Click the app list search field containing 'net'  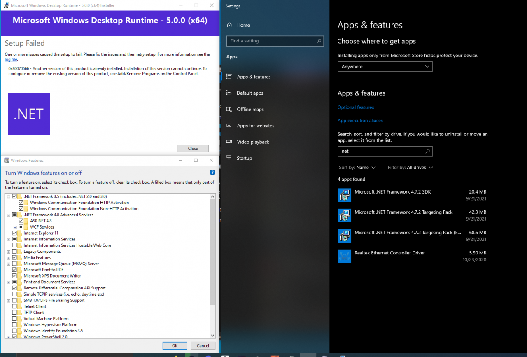[x=385, y=151]
